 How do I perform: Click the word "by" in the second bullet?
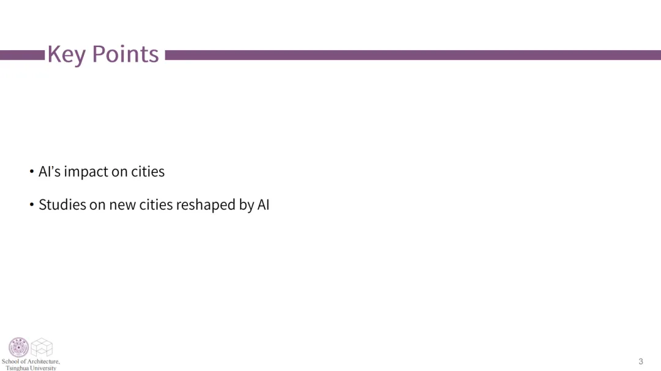pyautogui.click(x=246, y=205)
